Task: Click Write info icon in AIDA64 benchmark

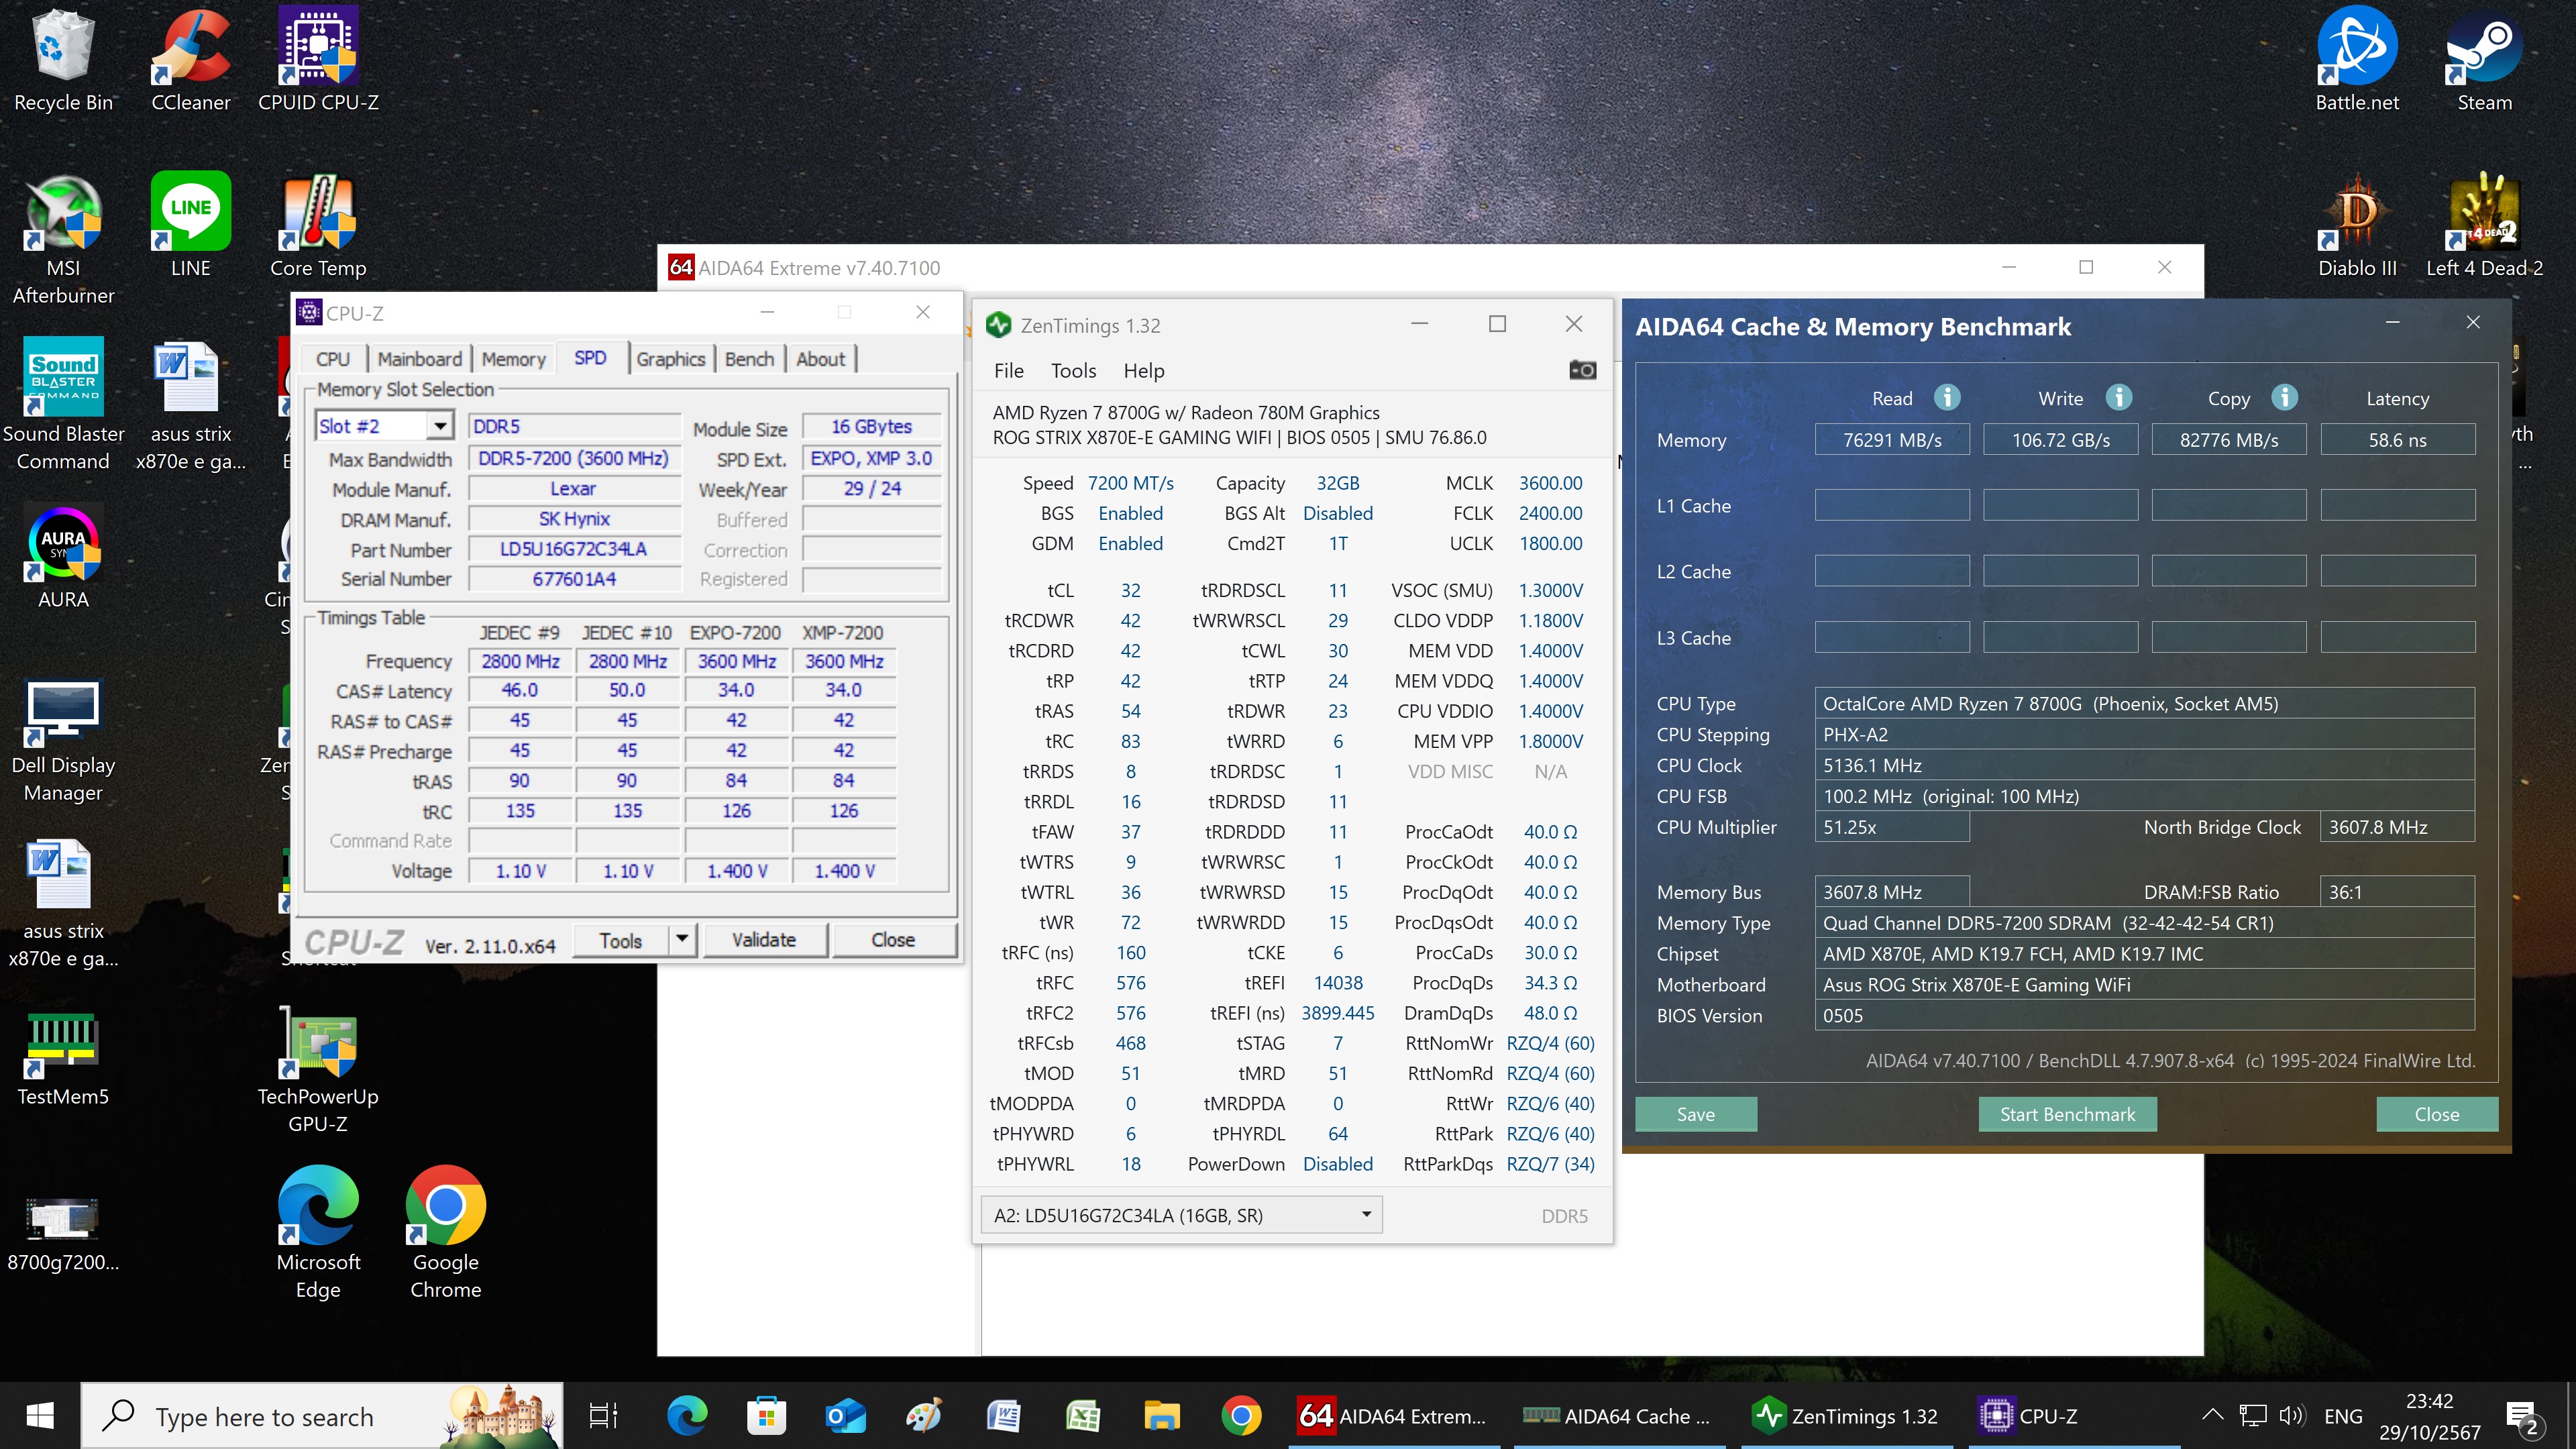Action: tap(2118, 397)
